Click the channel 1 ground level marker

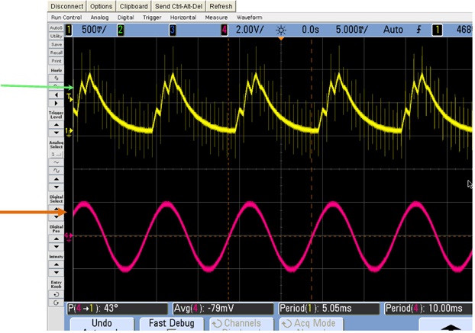click(x=69, y=132)
